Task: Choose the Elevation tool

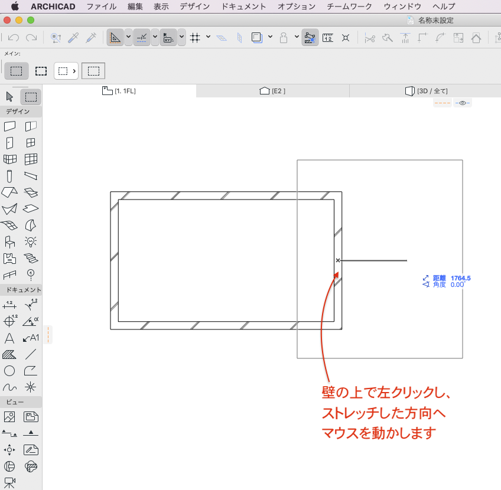Action: click(x=31, y=433)
